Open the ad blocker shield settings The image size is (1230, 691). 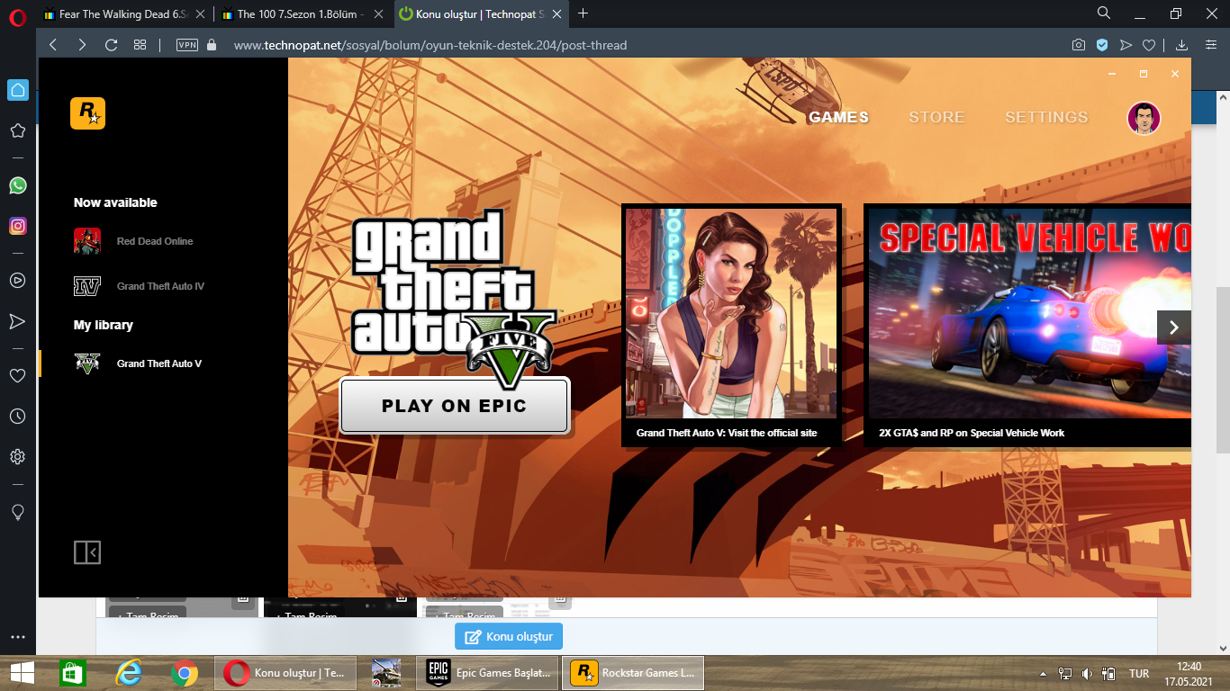point(1102,45)
